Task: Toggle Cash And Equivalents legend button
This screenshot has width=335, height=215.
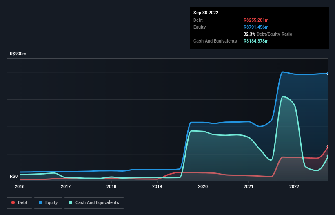Action: coord(94,203)
